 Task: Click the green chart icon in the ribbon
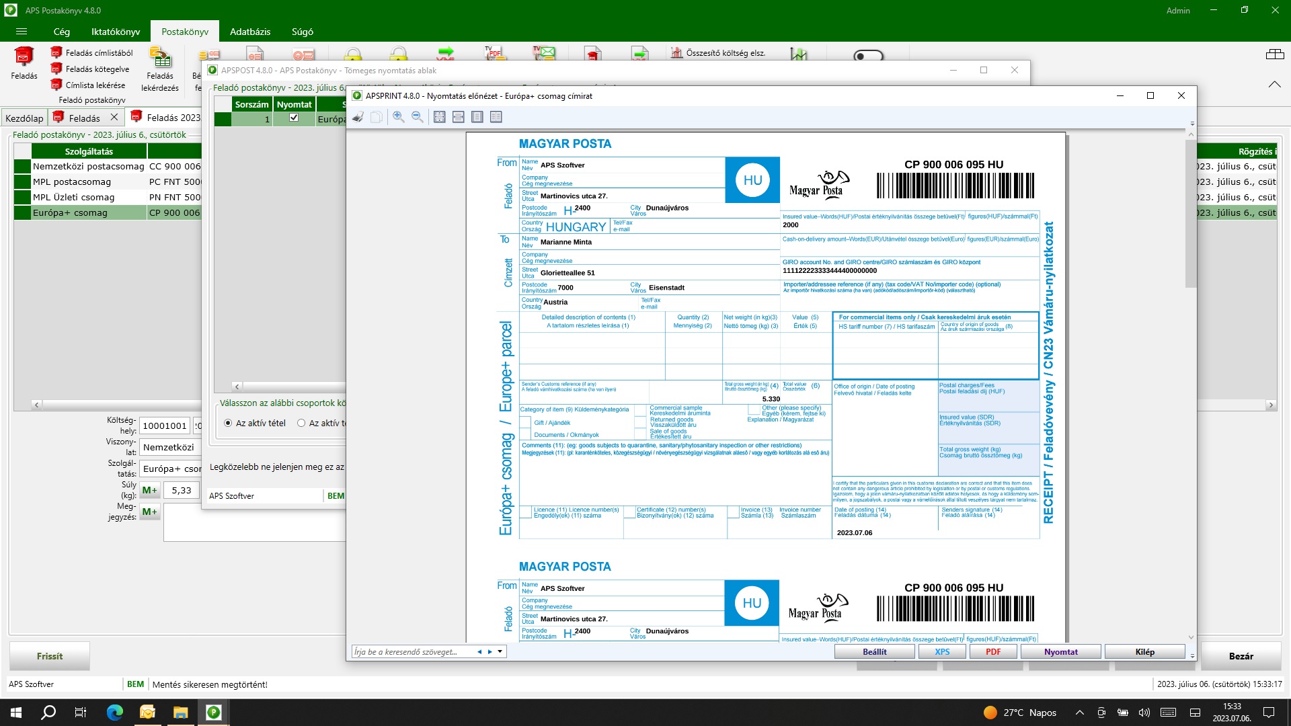click(x=799, y=54)
